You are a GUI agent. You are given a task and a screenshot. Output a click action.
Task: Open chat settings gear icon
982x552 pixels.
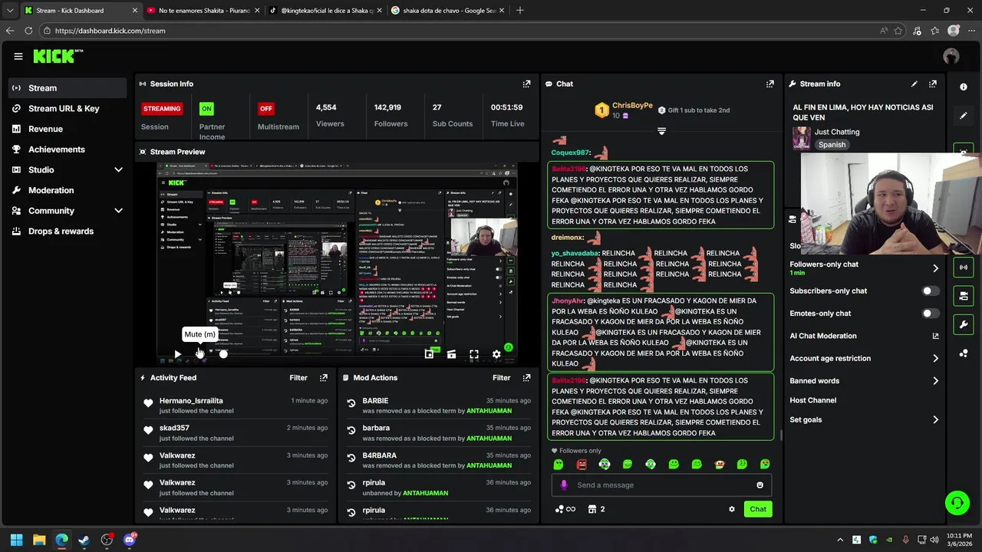pos(731,509)
